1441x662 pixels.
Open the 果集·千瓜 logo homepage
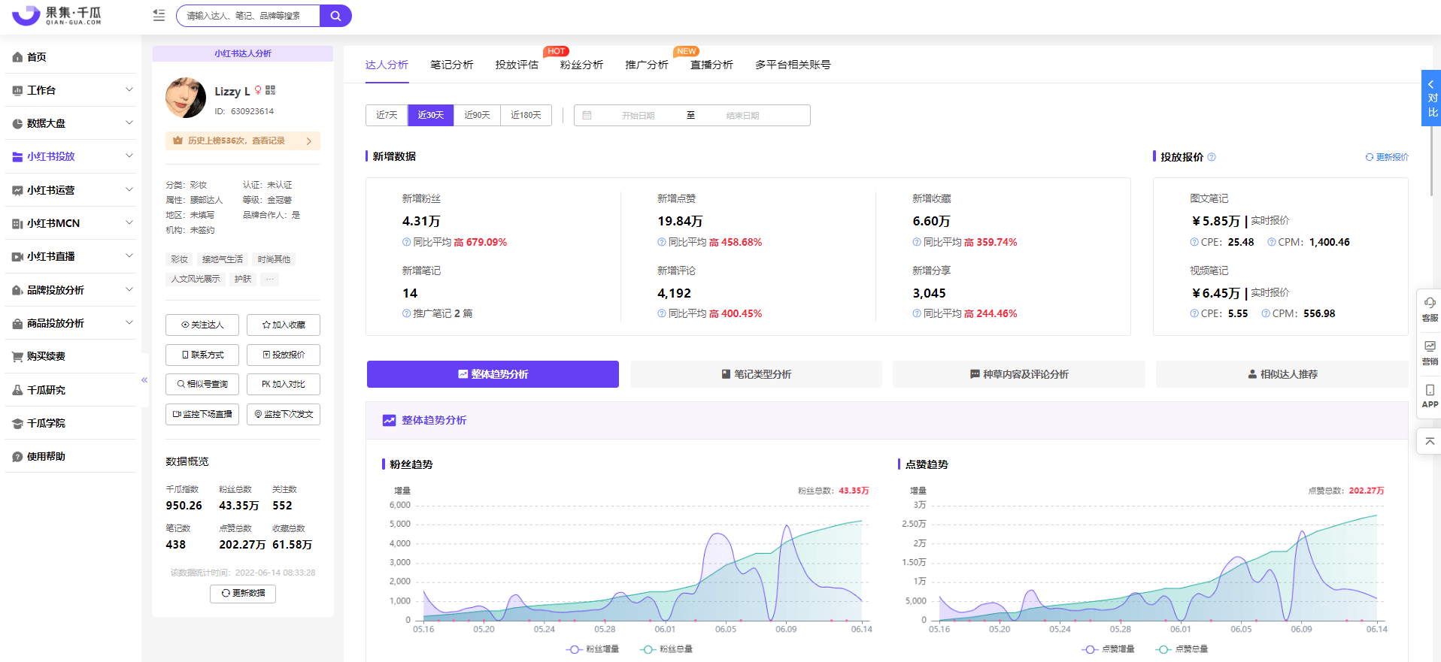[57, 15]
